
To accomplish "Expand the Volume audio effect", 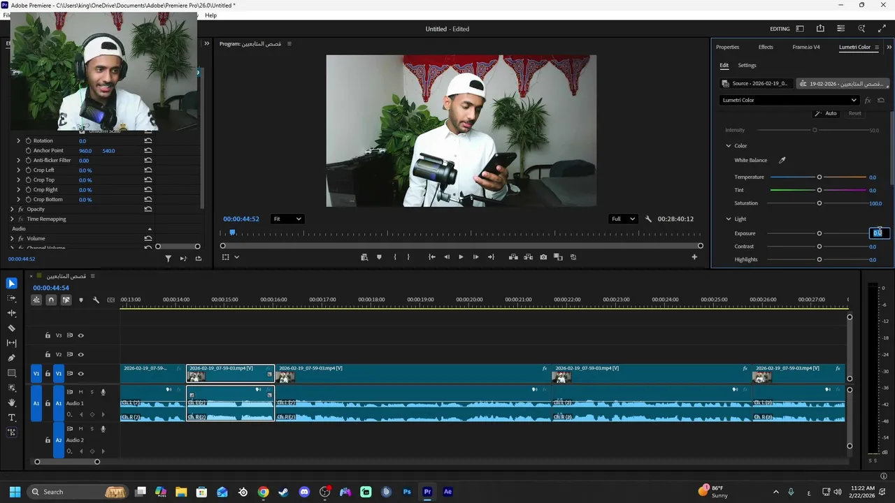I will (x=12, y=239).
